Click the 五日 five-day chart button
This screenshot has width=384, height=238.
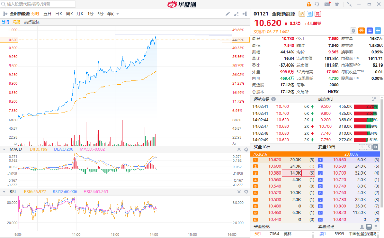(x=47, y=14)
